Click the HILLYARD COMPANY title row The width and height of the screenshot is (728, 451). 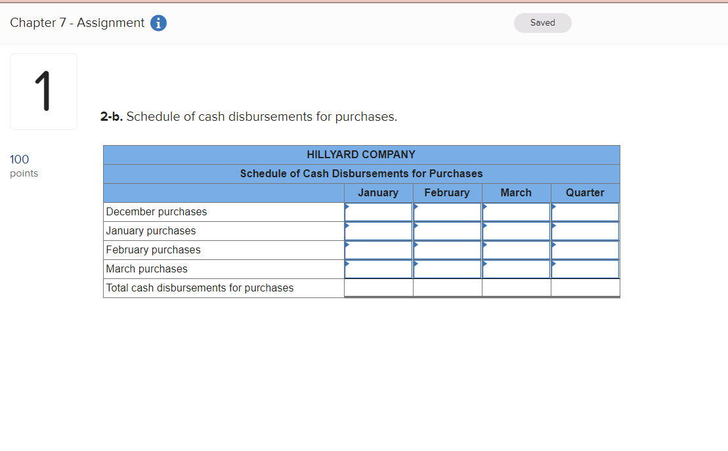click(361, 154)
